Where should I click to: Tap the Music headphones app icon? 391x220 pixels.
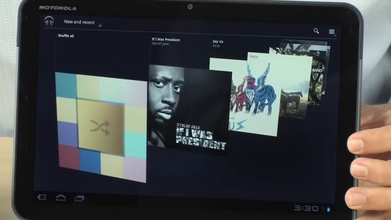49,21
